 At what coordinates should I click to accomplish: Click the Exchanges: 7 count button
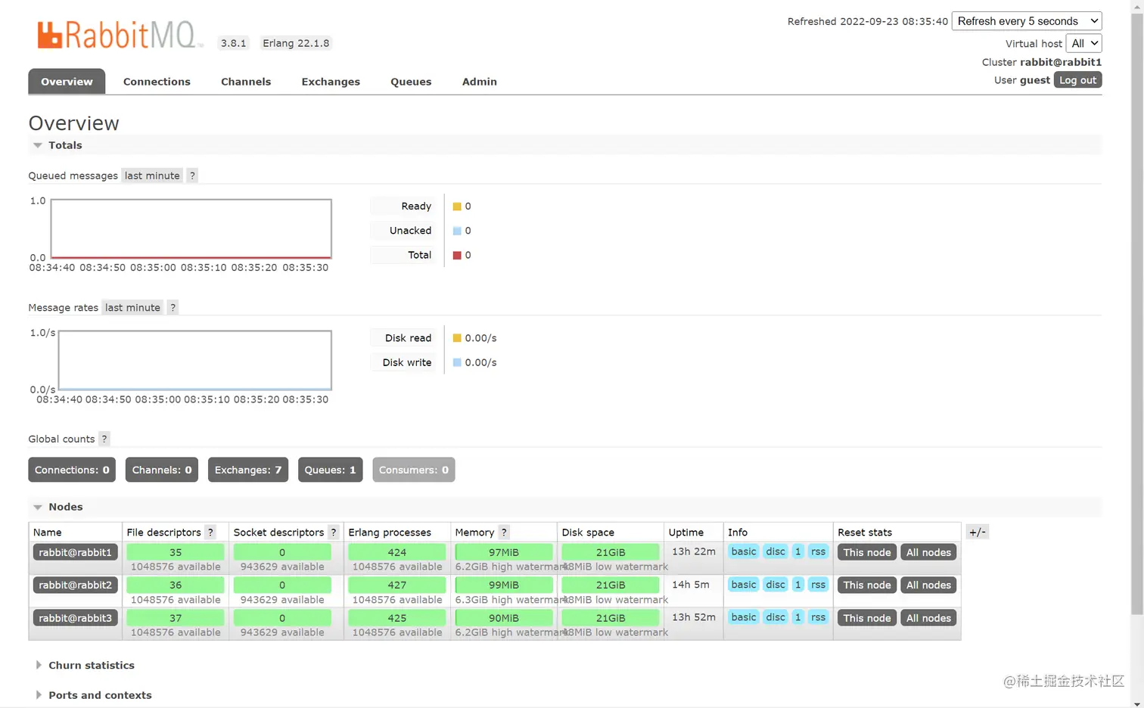tap(248, 470)
